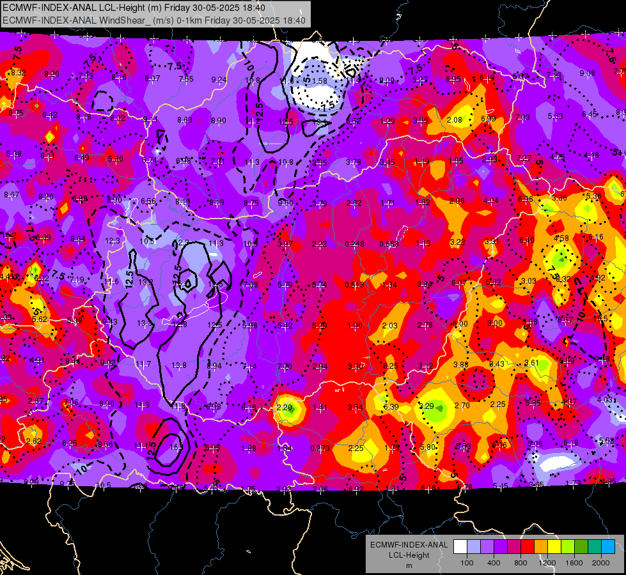Click the grid value 3.61
626x575 pixels.
[532, 363]
